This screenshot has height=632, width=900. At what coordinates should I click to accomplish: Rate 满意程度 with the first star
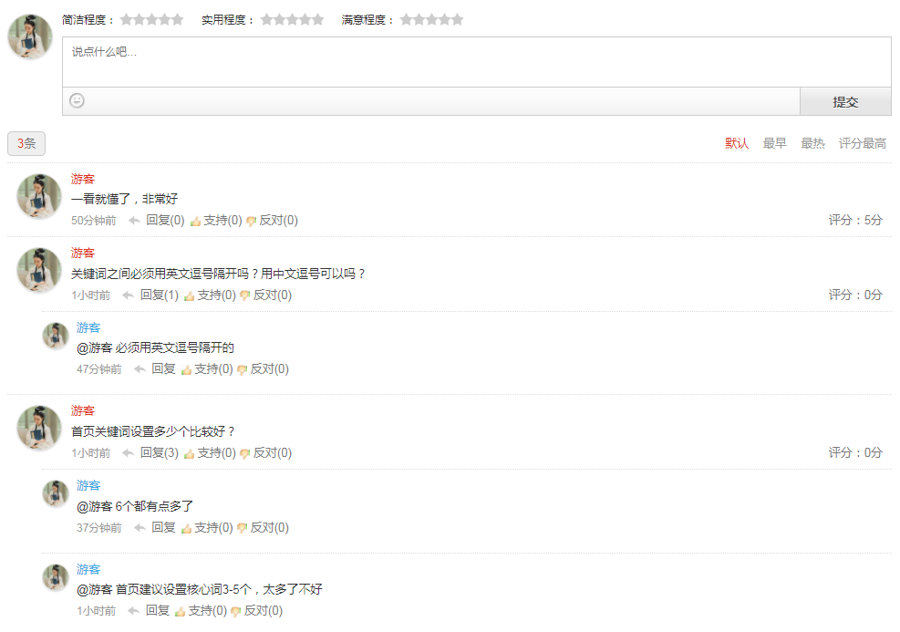[407, 19]
